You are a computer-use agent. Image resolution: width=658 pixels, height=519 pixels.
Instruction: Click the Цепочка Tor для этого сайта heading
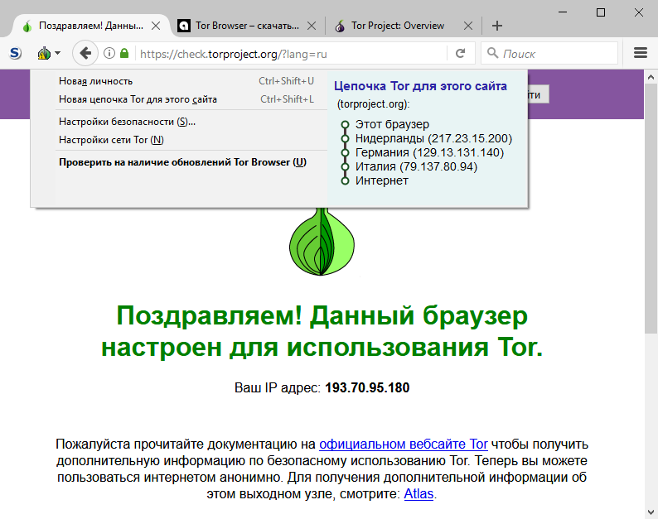coord(420,86)
